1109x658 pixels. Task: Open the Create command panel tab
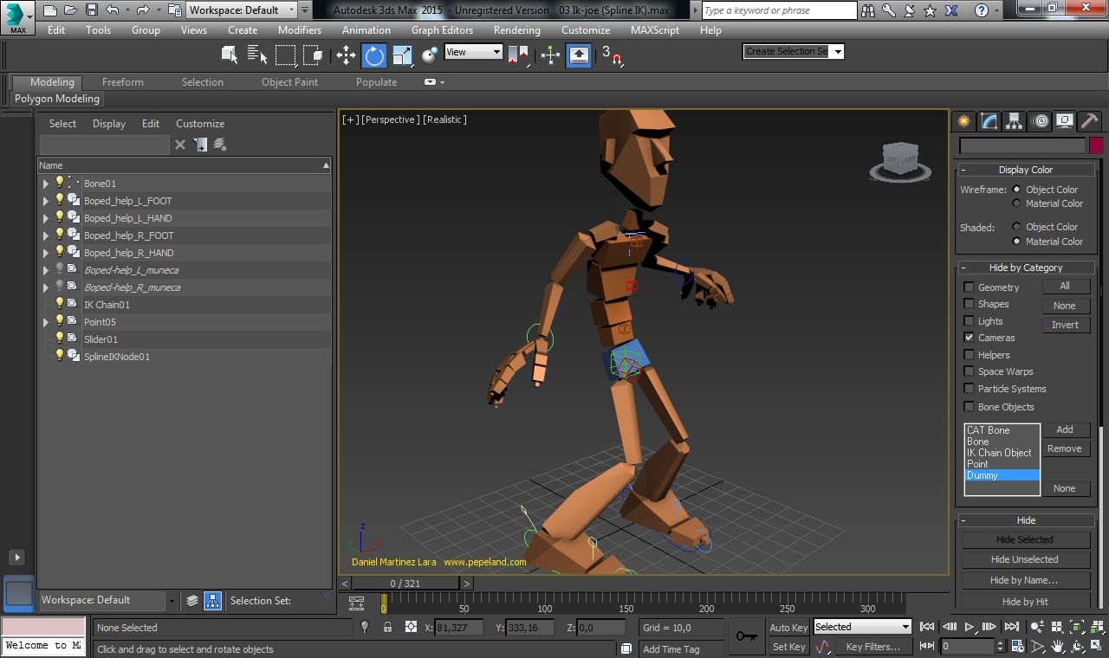[963, 121]
